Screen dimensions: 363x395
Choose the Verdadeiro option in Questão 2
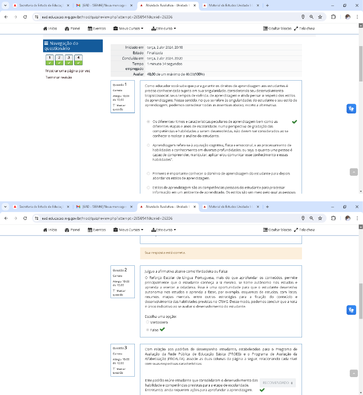tap(147, 322)
